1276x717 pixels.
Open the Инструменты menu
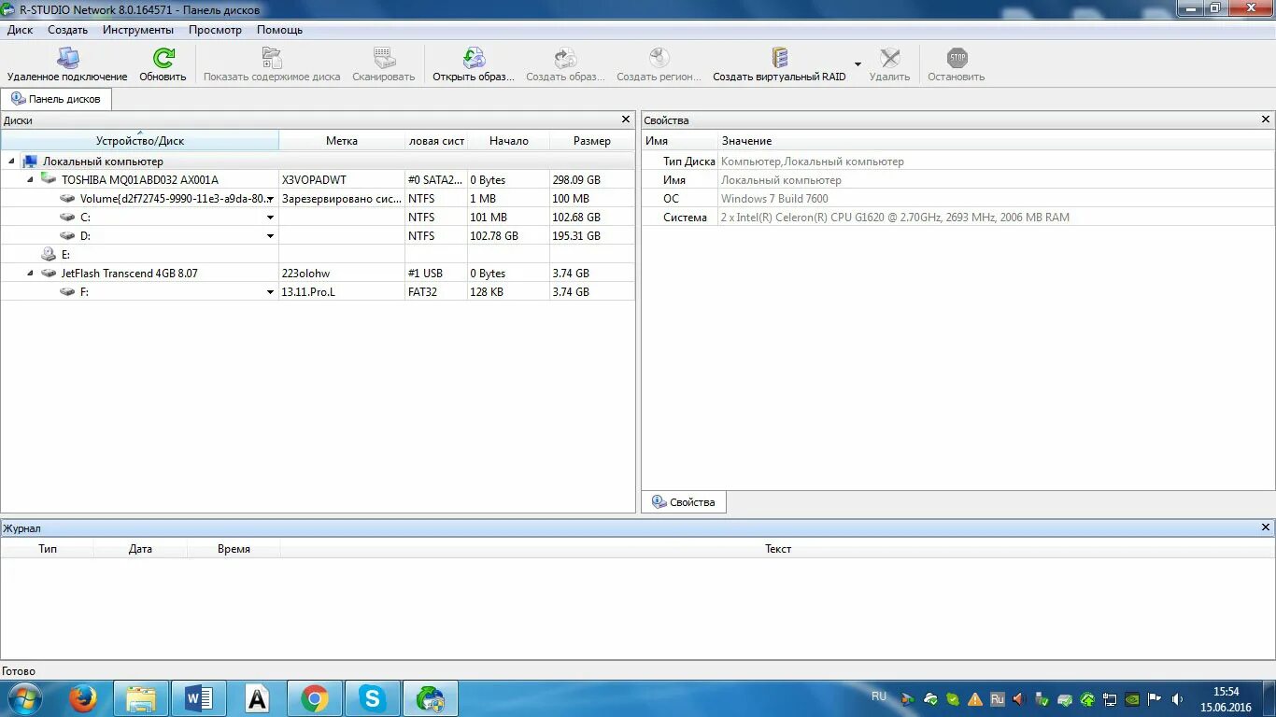138,30
